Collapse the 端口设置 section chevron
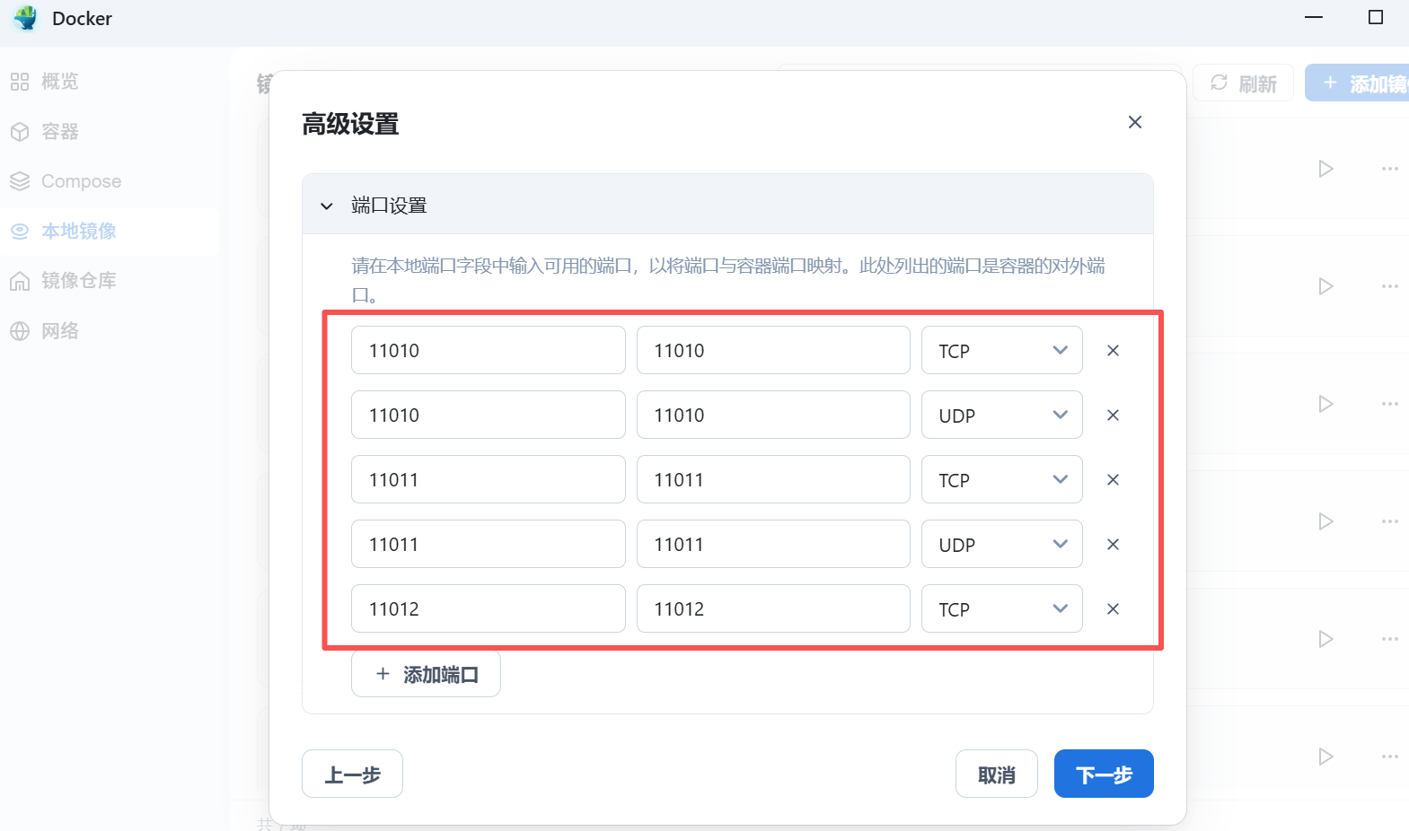The image size is (1409, 831). pos(327,206)
